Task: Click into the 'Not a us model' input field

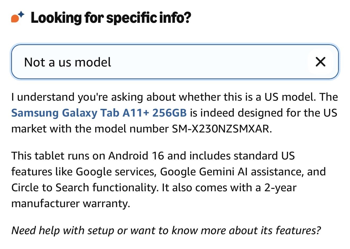Action: (x=175, y=62)
